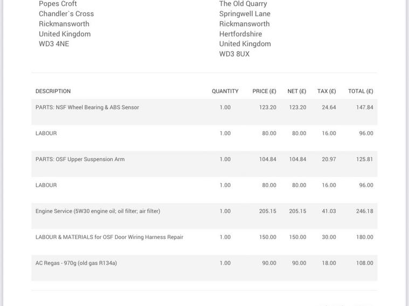Viewport: 409px width, 306px height.
Task: Click the 108.00 total for AC Regas
Action: click(365, 263)
